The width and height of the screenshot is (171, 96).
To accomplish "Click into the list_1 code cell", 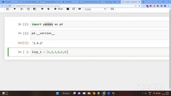I will 100,52.
